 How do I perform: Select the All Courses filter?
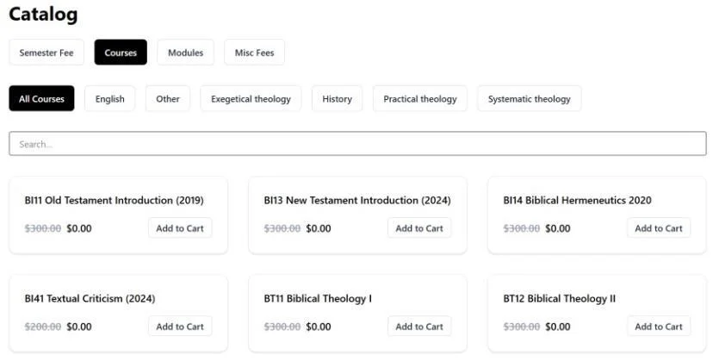click(x=41, y=98)
